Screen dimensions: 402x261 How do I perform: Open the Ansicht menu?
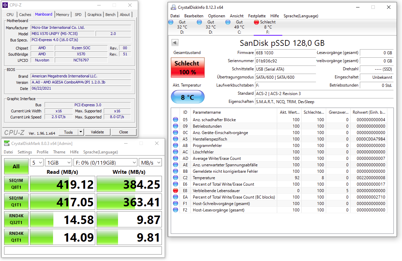(x=237, y=16)
